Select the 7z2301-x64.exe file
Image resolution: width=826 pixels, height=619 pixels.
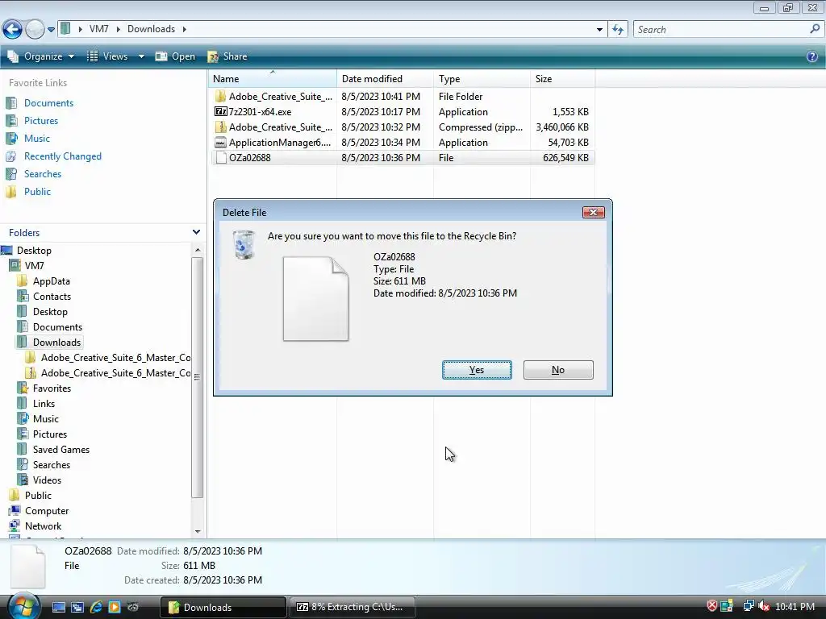tap(403, 111)
